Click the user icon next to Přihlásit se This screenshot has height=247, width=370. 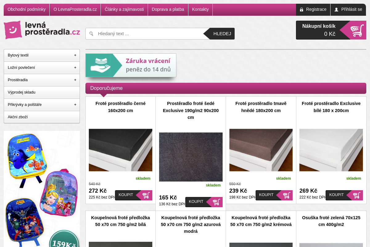(x=336, y=10)
